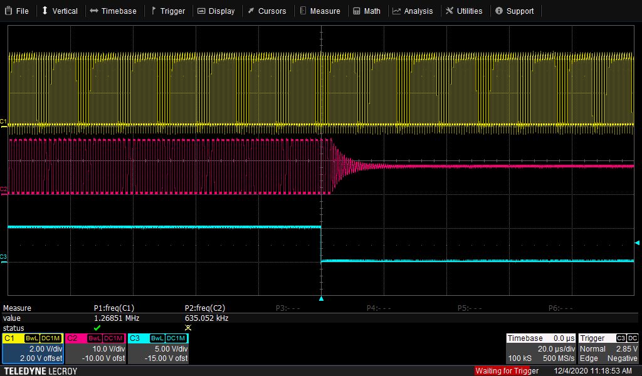This screenshot has width=642, height=376.
Task: Open Math using its calculator icon
Action: tap(356, 11)
